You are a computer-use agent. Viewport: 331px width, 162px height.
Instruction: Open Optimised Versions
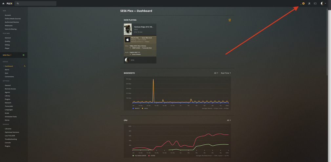(12, 132)
